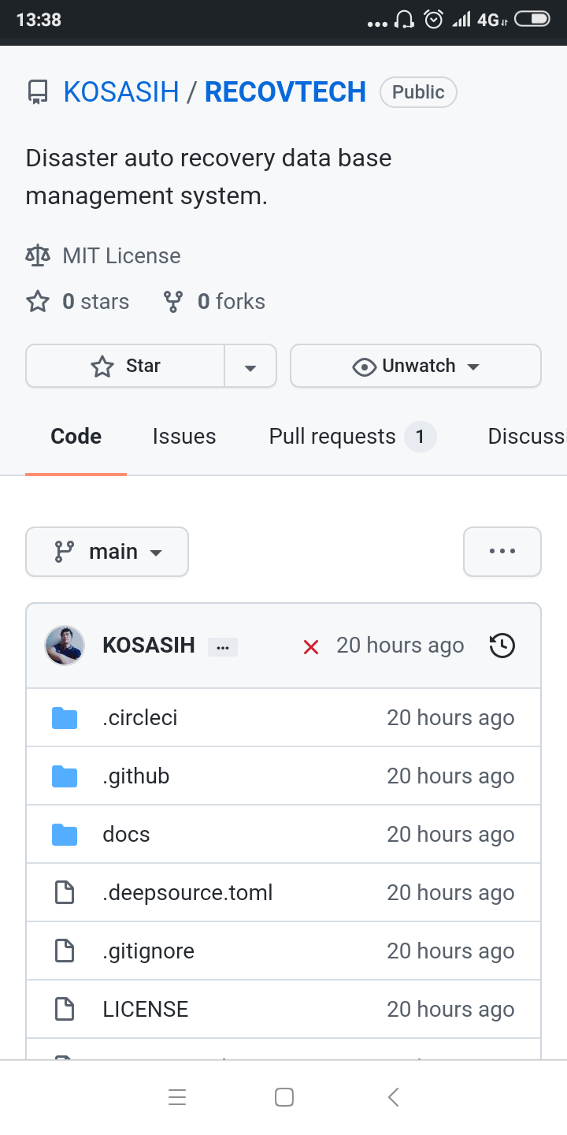This screenshot has width=567, height=1135.
Task: Open the RECOVTECH repository link
Action: [x=285, y=92]
